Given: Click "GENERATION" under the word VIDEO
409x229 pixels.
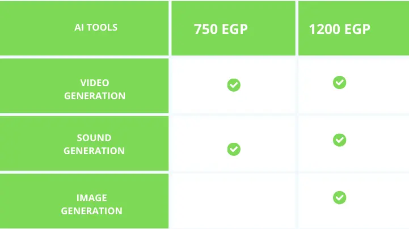Looking at the screenshot, I should click(x=95, y=96).
